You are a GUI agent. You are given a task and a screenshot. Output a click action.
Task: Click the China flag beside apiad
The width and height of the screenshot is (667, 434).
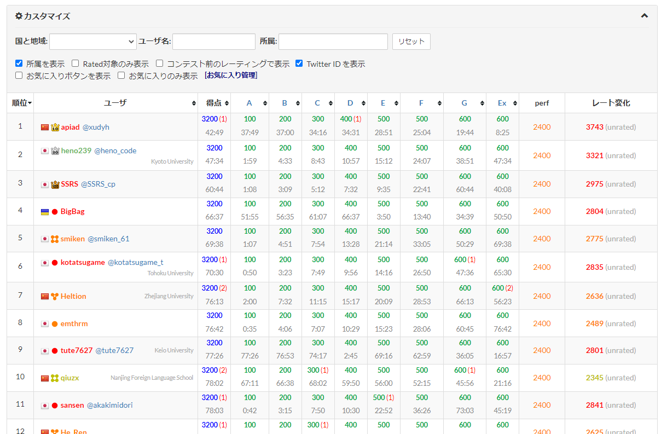[45, 128]
